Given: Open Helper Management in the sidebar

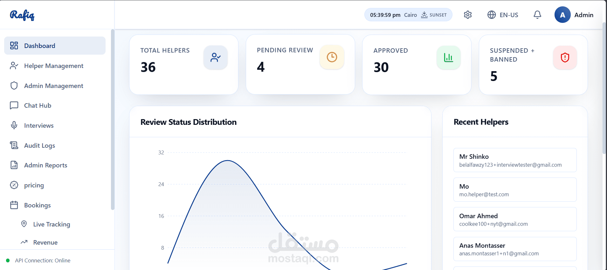Looking at the screenshot, I should (55, 65).
